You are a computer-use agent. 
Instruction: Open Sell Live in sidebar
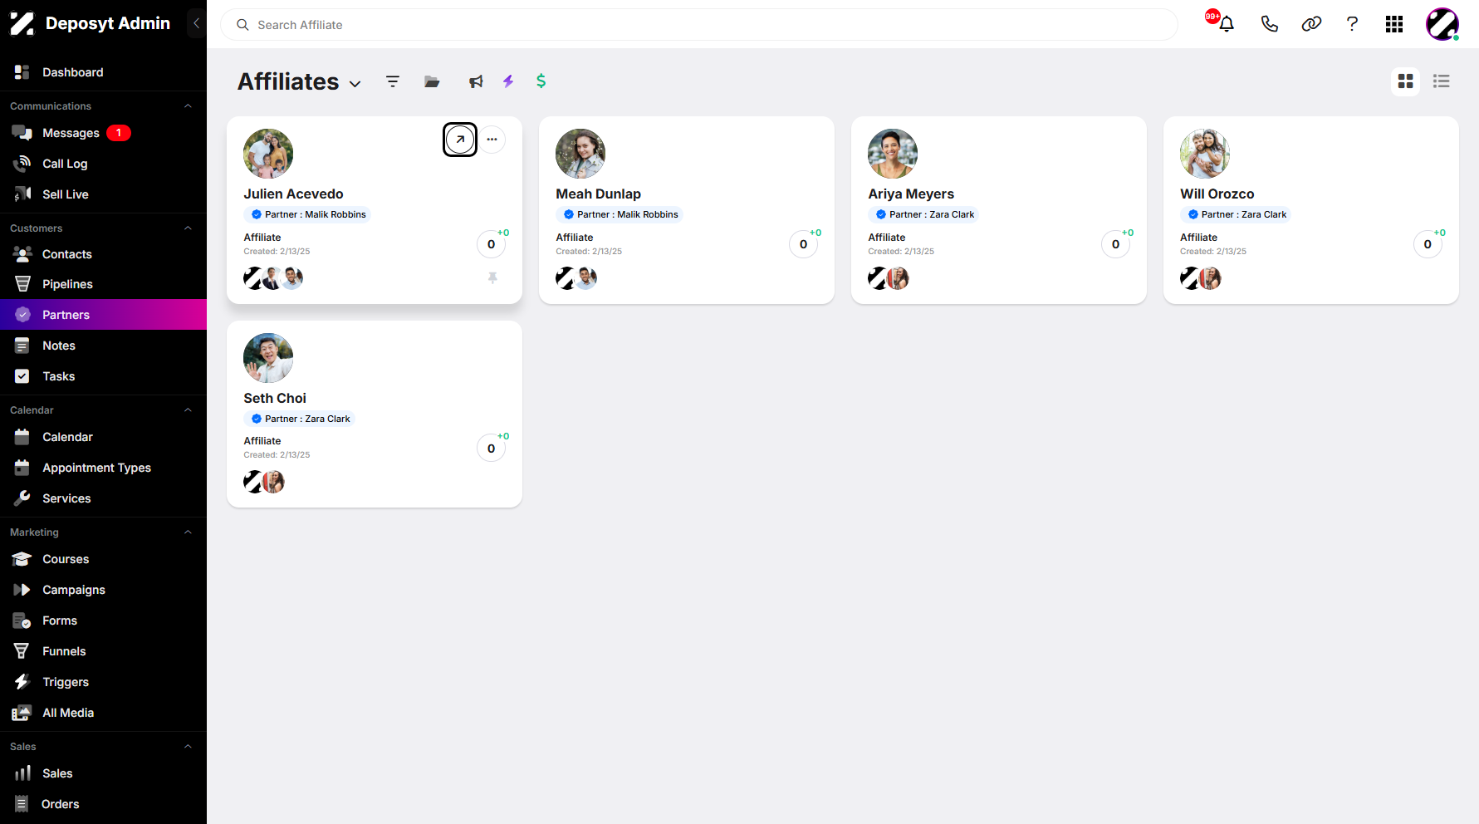pyautogui.click(x=103, y=194)
